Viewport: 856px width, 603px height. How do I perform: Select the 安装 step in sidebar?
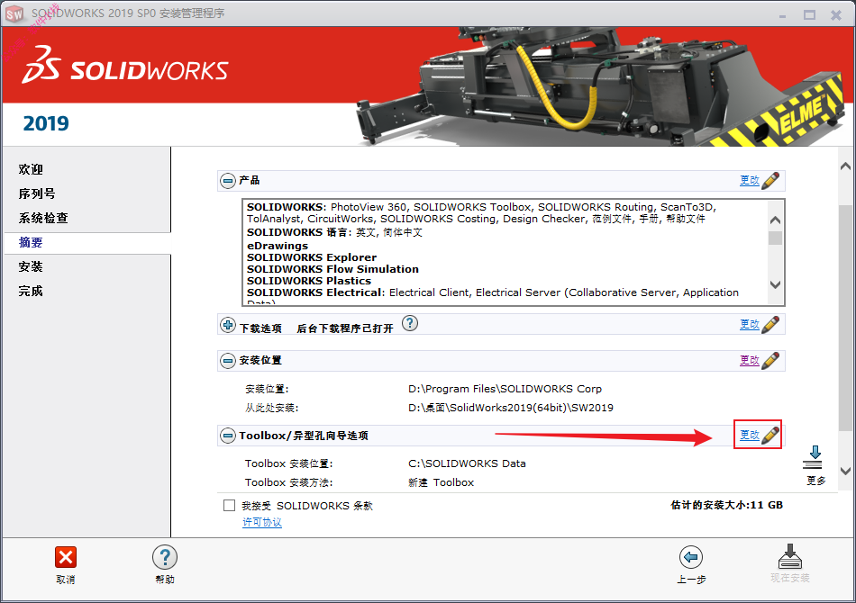pos(31,266)
